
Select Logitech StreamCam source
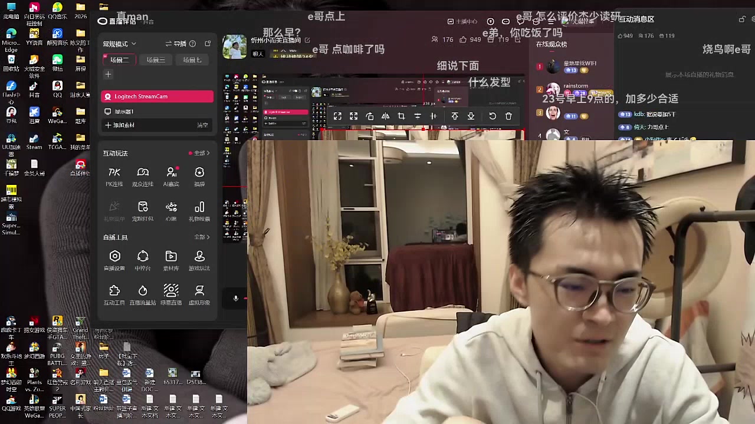point(157,97)
